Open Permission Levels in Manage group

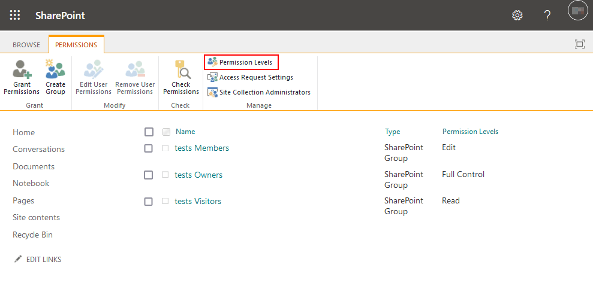click(x=241, y=62)
